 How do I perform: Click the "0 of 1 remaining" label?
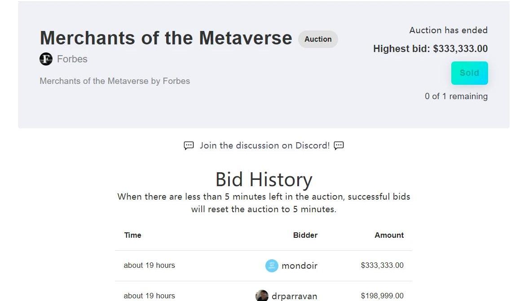tap(456, 96)
